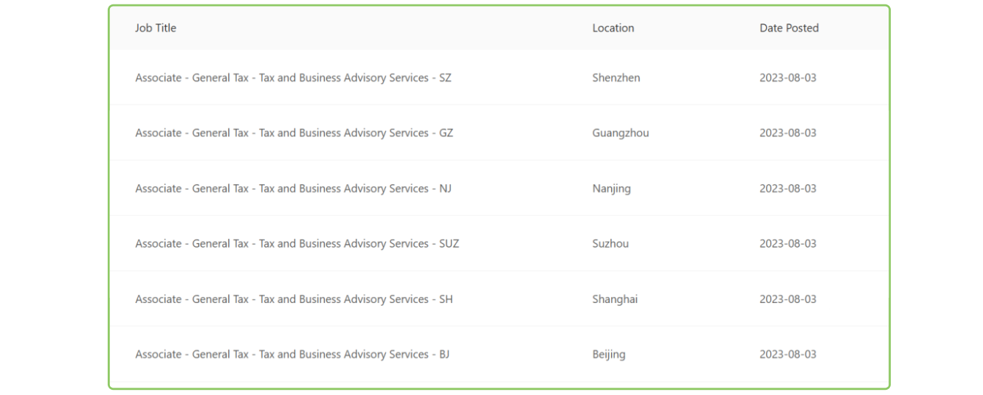Click the date in the Nanjing row
Viewport: 983px width, 395px height.
point(788,189)
